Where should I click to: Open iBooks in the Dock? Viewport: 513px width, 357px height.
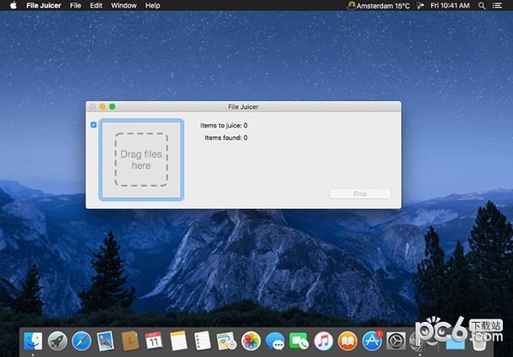click(347, 341)
